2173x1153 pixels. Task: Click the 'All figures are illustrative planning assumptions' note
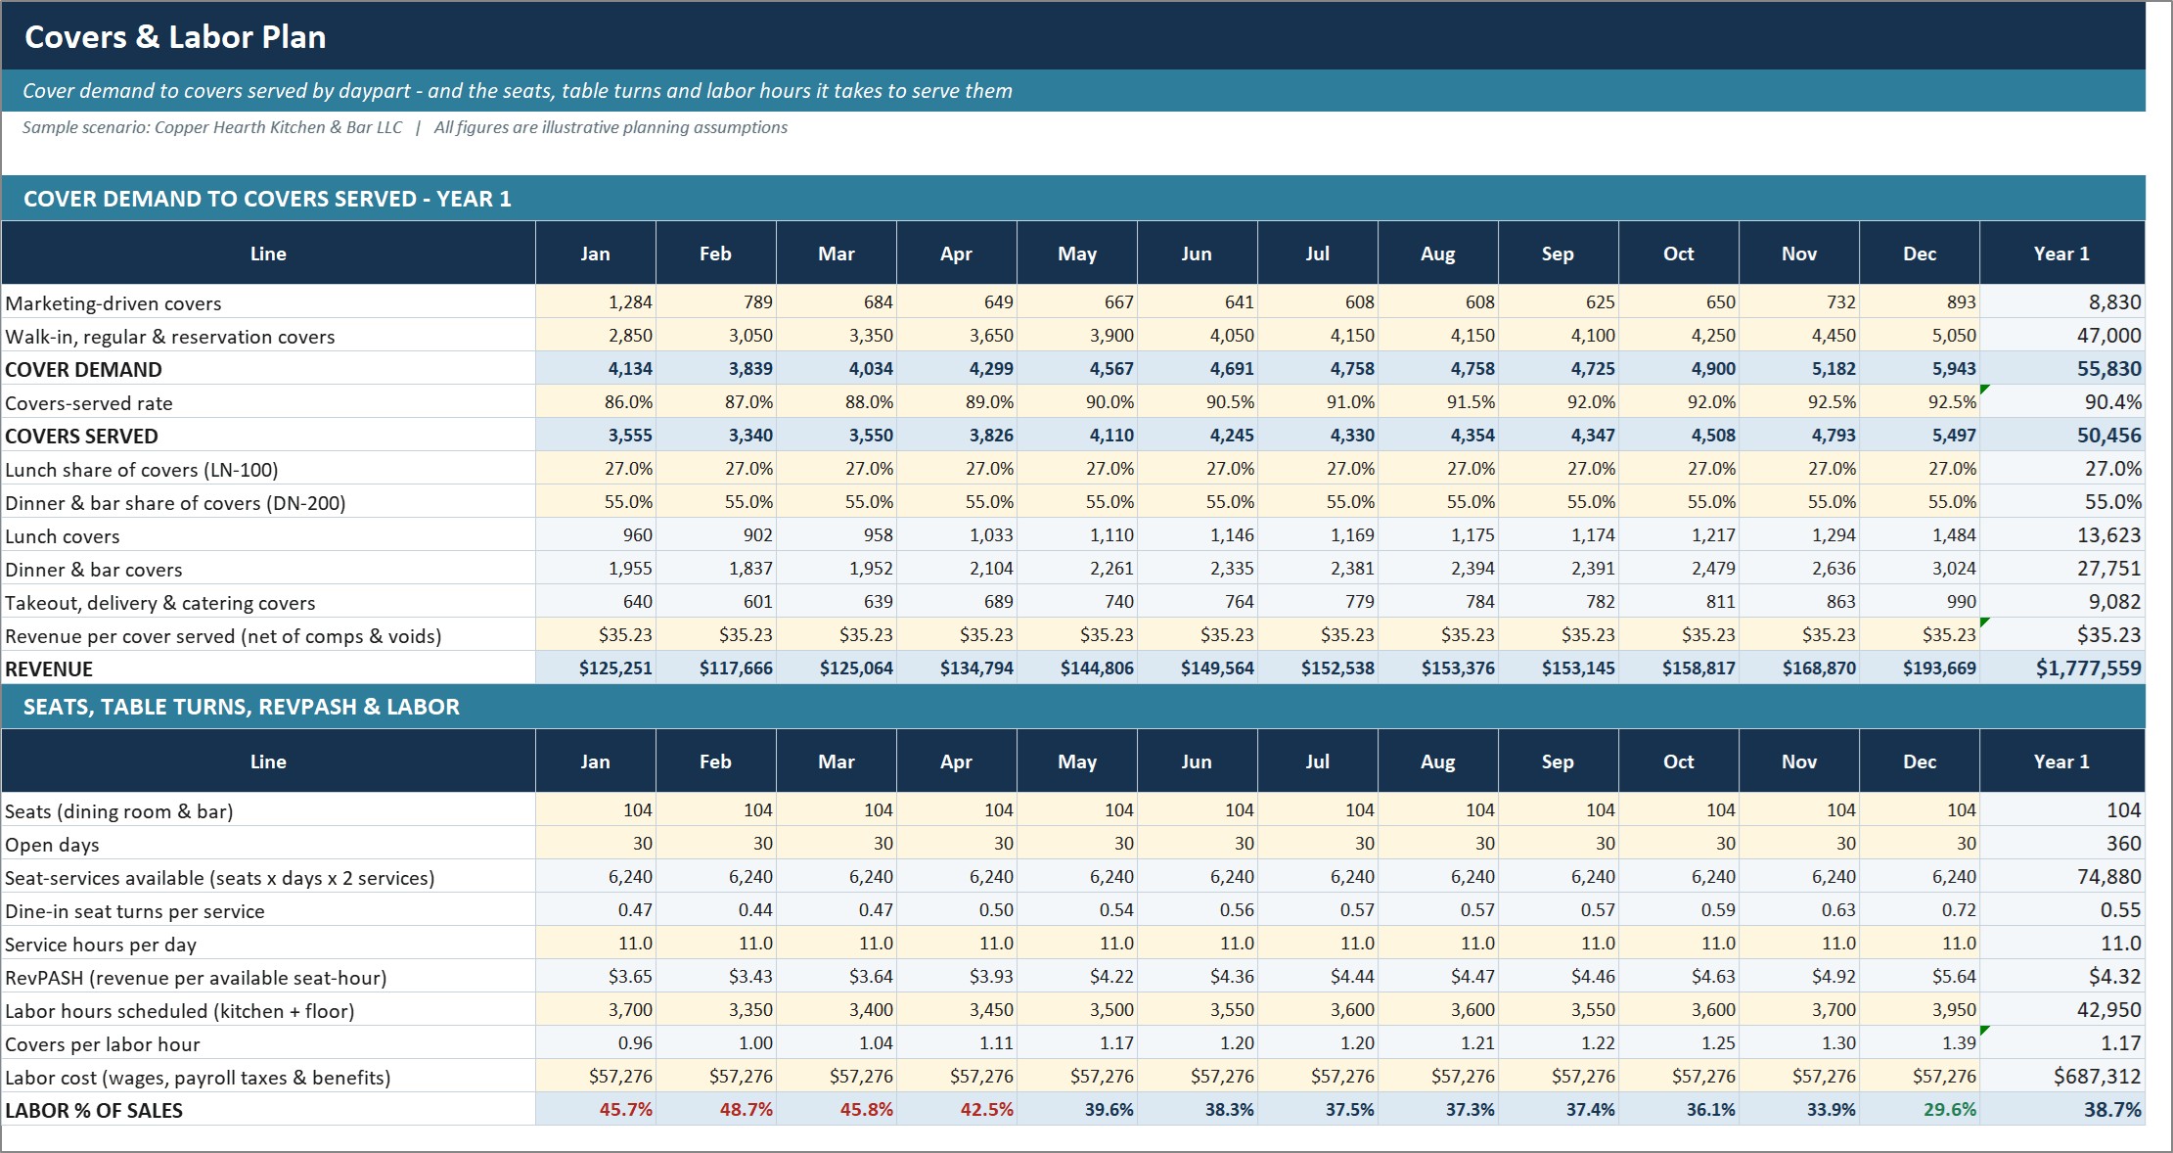(x=611, y=127)
